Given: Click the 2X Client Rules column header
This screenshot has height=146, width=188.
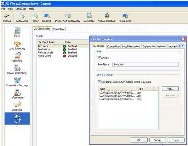Looking at the screenshot, I should (x=49, y=42).
